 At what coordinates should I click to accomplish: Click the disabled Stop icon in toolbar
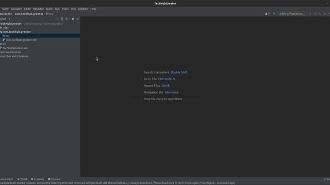(325, 14)
